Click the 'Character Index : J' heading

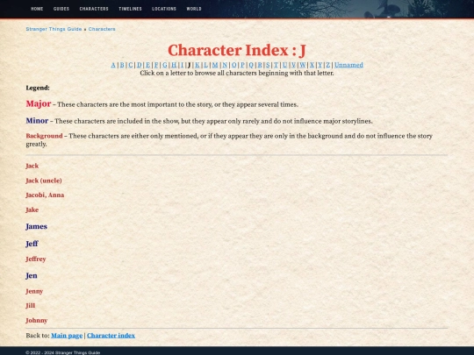tap(237, 50)
